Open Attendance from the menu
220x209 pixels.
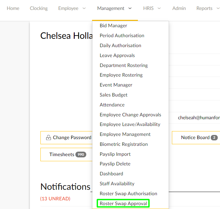tap(112, 105)
